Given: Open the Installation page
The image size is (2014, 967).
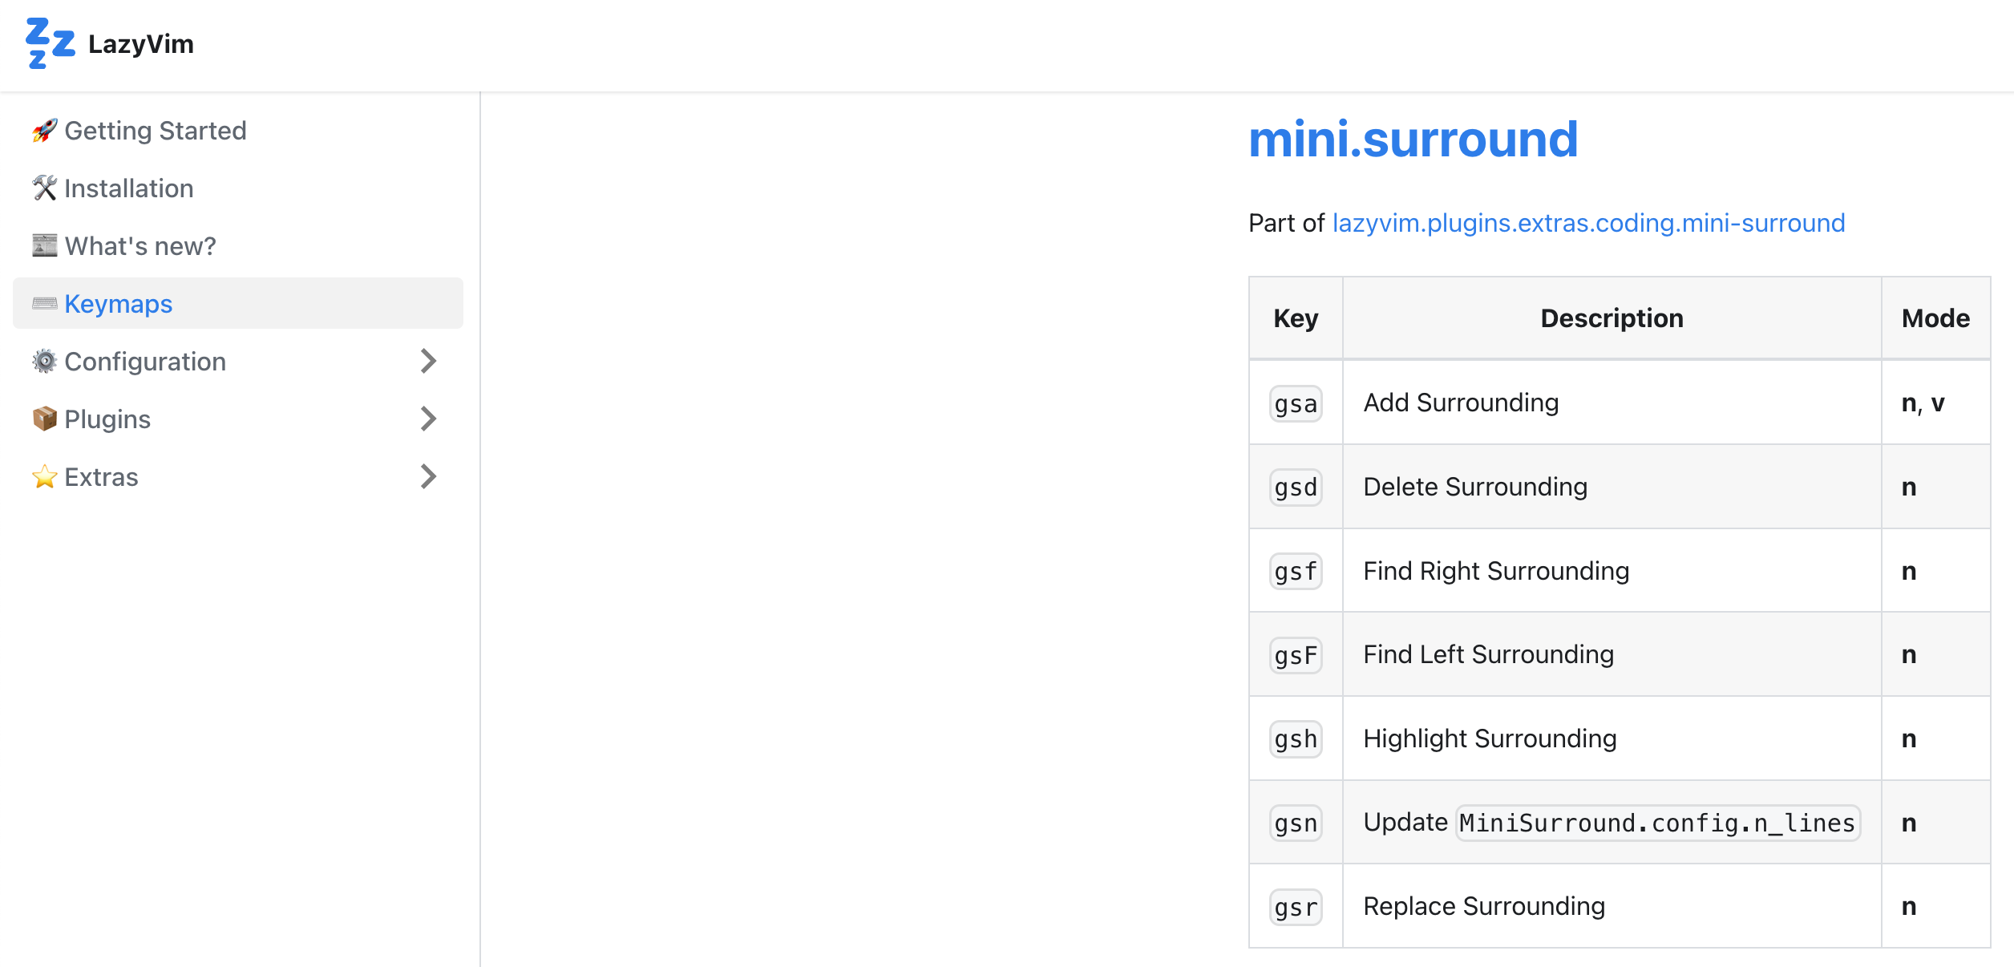Looking at the screenshot, I should 238,188.
